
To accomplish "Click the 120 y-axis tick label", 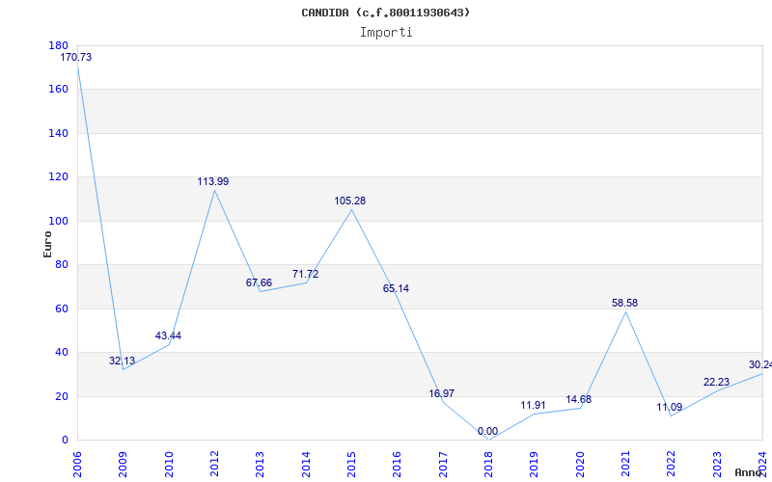I will pyautogui.click(x=58, y=177).
